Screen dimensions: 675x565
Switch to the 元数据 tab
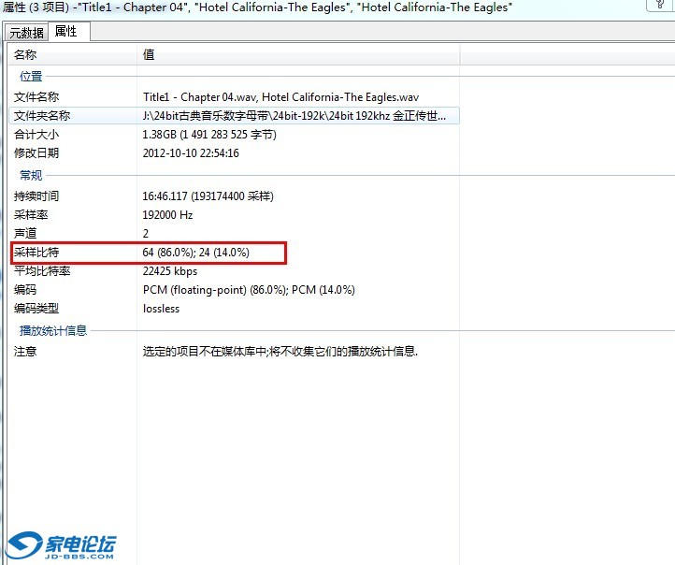point(26,33)
